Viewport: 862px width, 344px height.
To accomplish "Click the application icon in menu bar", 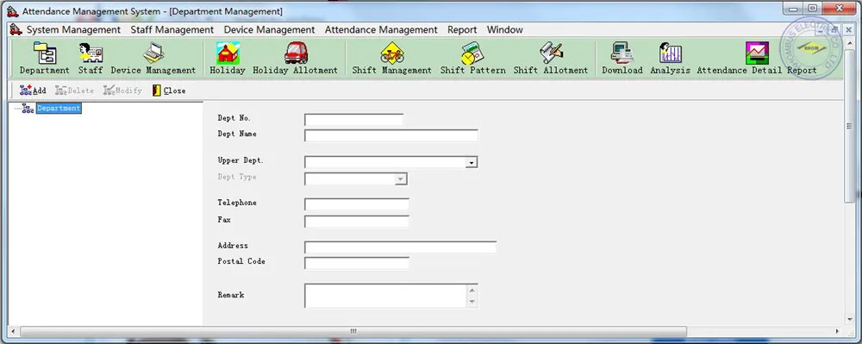I will pos(16,29).
